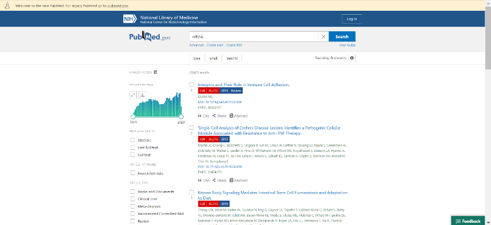The height and width of the screenshot is (225, 491).
Task: Click the DOI link of the Integrins article
Action: (220, 102)
